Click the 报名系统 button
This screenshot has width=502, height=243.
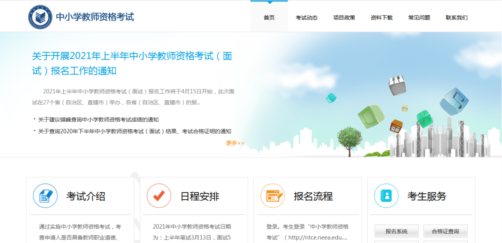(396, 231)
